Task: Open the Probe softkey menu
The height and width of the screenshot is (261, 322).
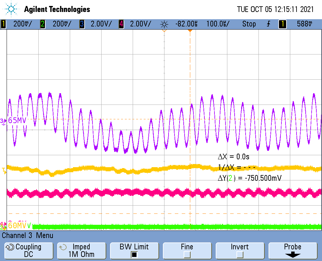Action: pos(293,251)
